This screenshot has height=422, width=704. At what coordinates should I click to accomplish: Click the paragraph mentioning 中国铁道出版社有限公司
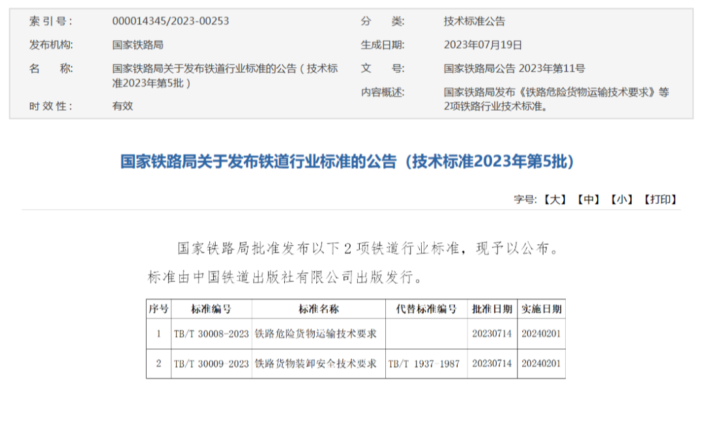286,277
